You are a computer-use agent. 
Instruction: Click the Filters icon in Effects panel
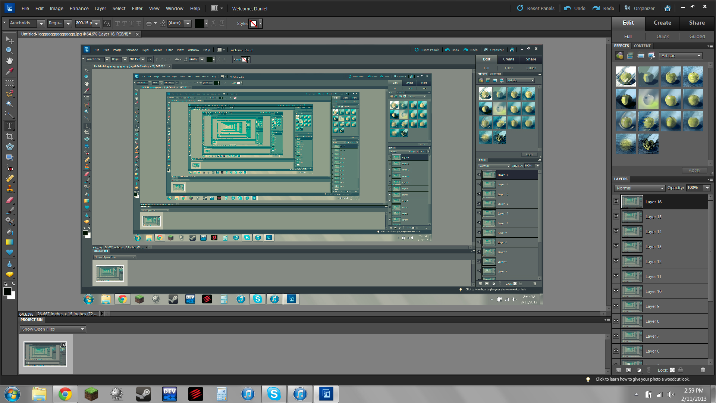(619, 56)
